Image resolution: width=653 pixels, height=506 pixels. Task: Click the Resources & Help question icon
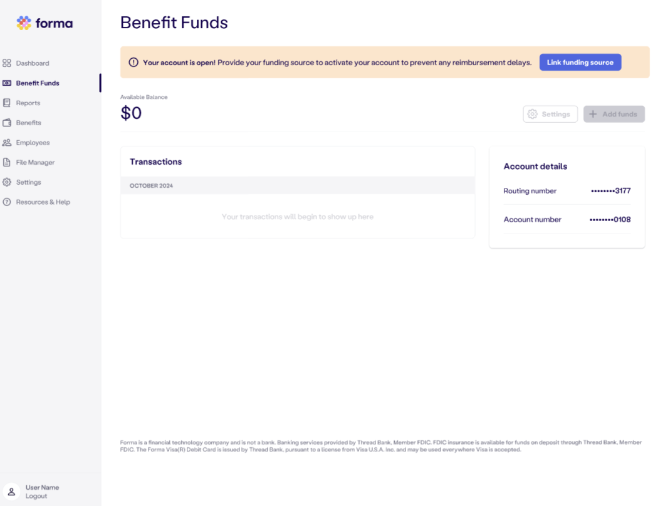pos(7,202)
